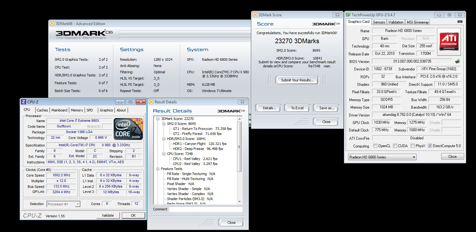This screenshot has width=476, height=232.
Task: Click the BIOS save chip icon
Action: (x=457, y=61)
